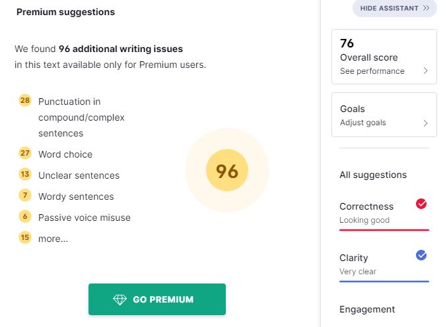Click the HIDE ASSISTANT button
447x327 pixels.
tap(395, 8)
